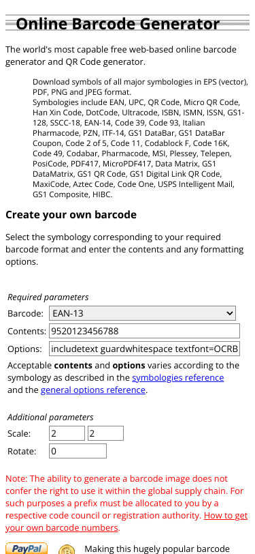Click inside the Contents field with 9520123456788

pyautogui.click(x=144, y=331)
